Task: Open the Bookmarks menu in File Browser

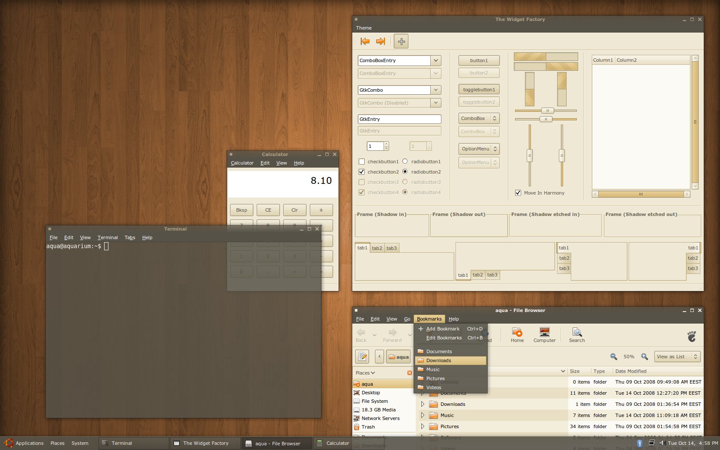Action: pos(429,319)
